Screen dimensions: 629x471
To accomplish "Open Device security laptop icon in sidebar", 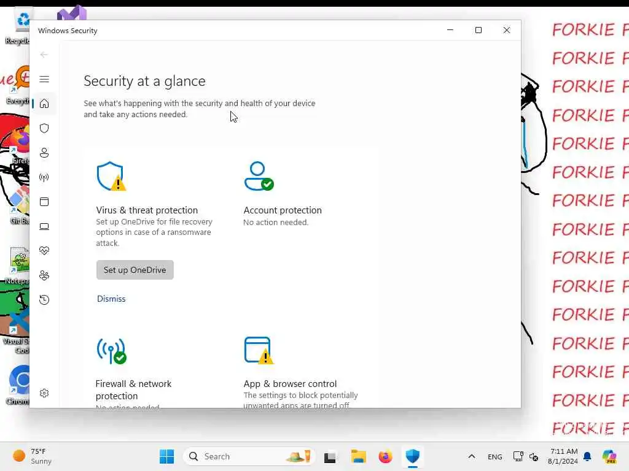I will click(44, 226).
